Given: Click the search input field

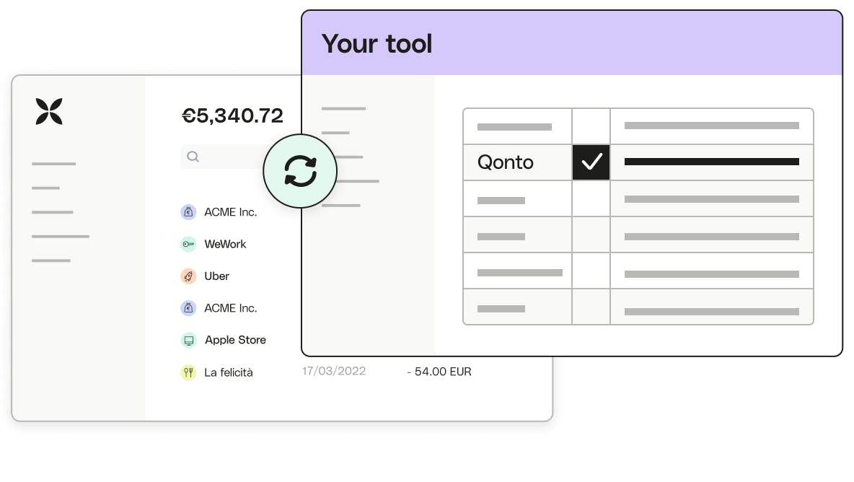Looking at the screenshot, I should (x=224, y=157).
